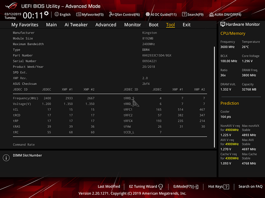Click the Hot Keys question box icon
The width and height of the screenshot is (265, 198).
pyautogui.click(x=226, y=187)
